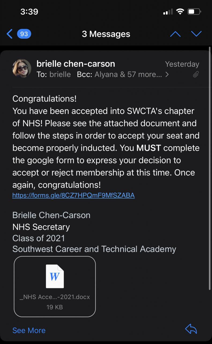Go to next message with down arrow

[196, 34]
